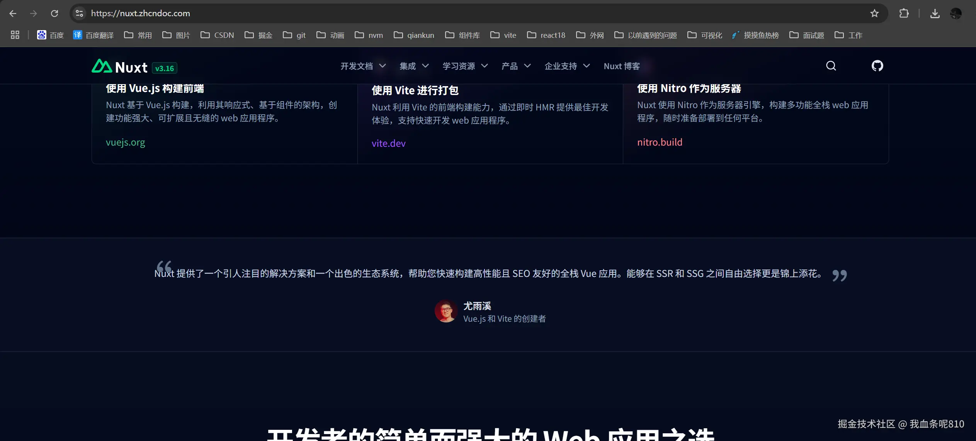This screenshot has width=976, height=441.
Task: Open the browser extensions puzzle icon
Action: pyautogui.click(x=904, y=14)
